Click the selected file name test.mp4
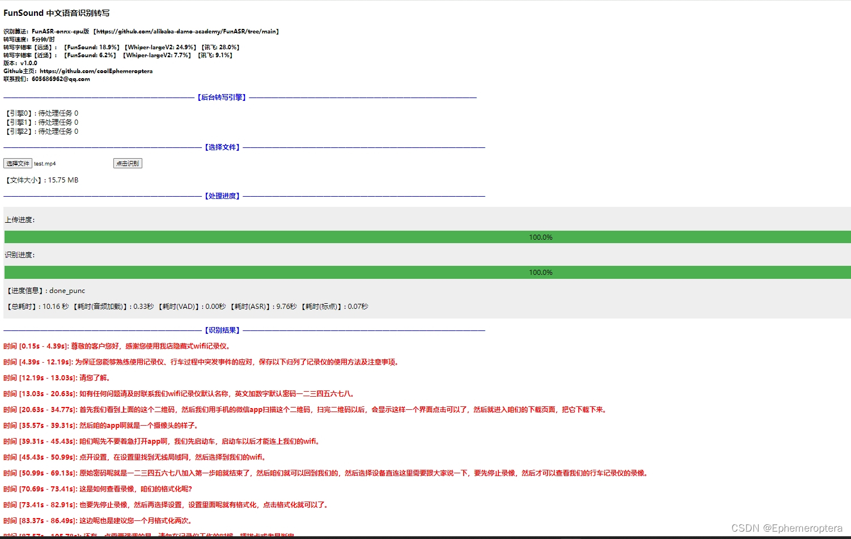 [x=45, y=164]
